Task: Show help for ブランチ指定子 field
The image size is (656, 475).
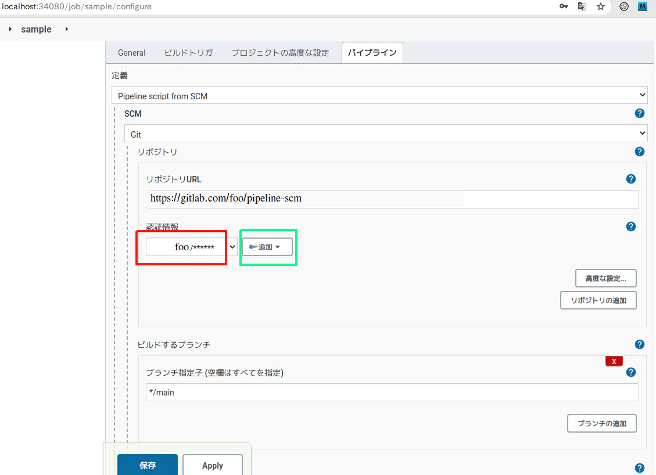Action: 631,372
